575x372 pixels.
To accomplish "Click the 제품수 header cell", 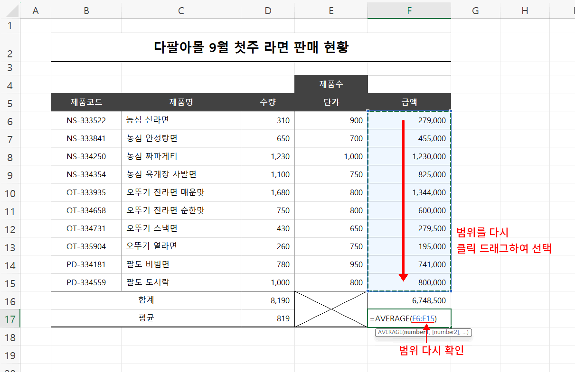I will click(331, 84).
